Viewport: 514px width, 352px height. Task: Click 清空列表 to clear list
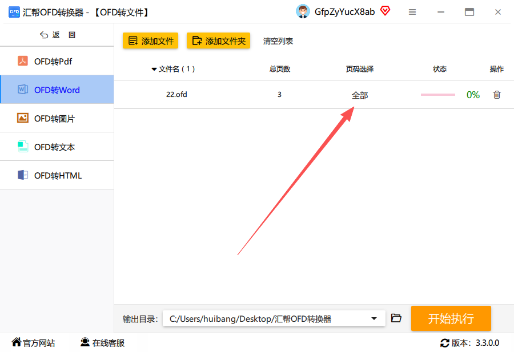(x=278, y=41)
